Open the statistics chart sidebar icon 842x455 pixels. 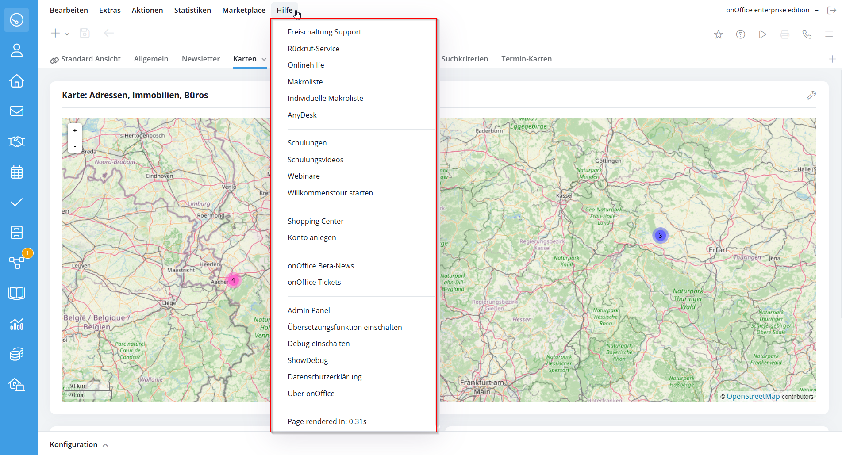click(16, 324)
